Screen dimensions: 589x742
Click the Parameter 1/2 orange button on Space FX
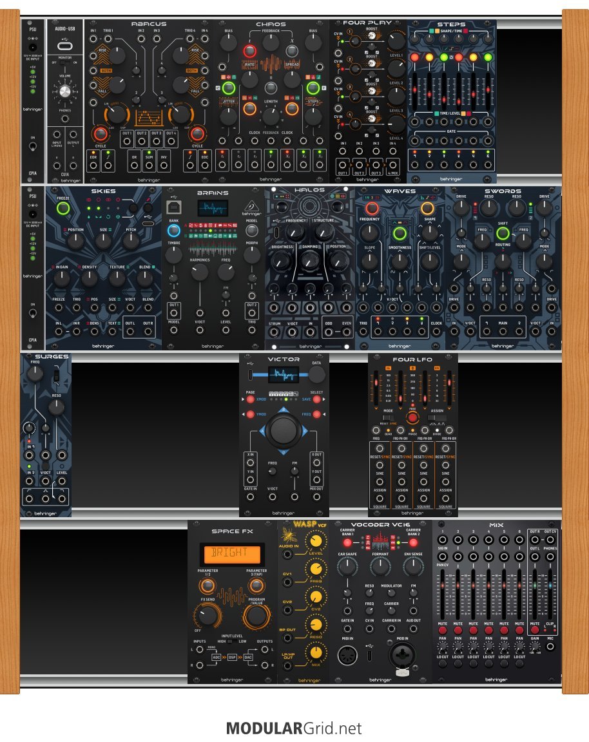208,586
